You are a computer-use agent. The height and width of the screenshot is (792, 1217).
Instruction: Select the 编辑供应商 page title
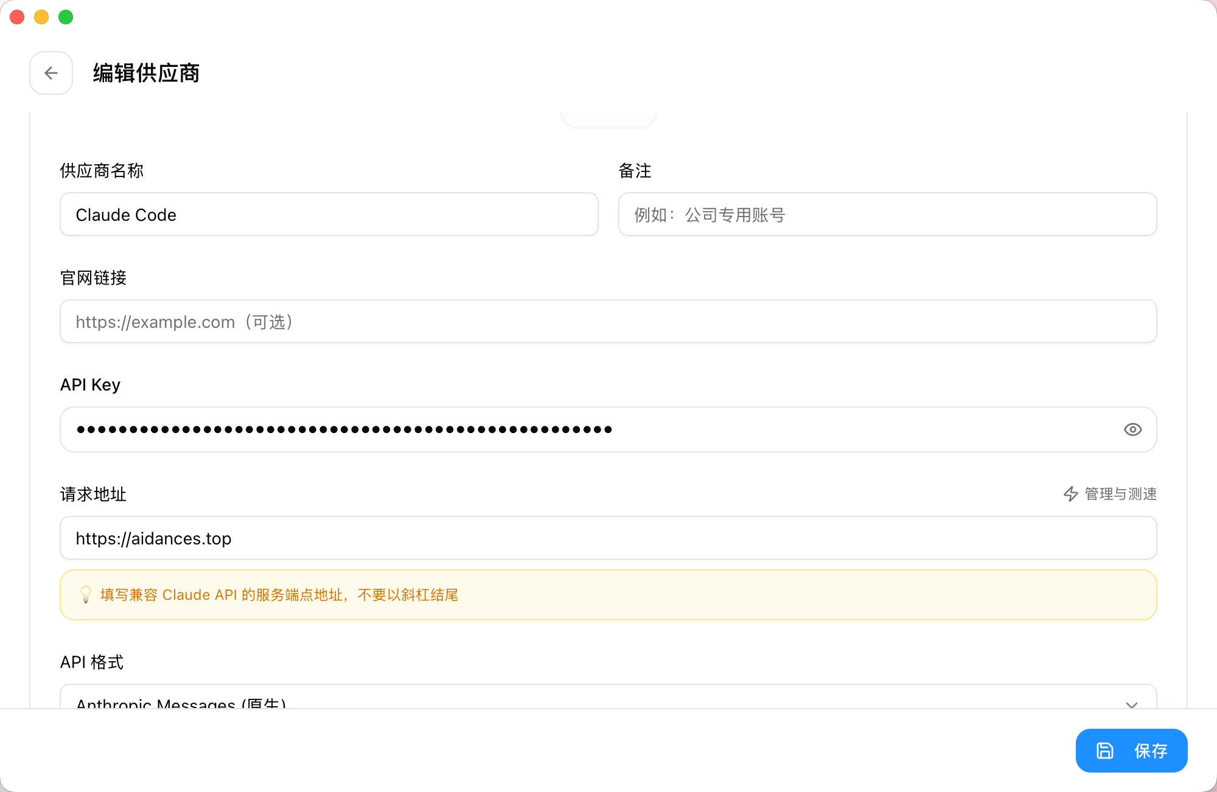click(146, 73)
